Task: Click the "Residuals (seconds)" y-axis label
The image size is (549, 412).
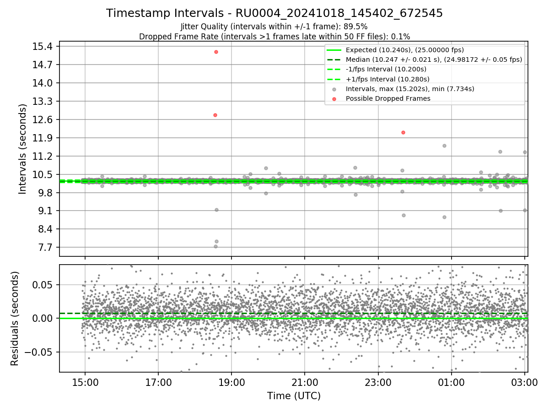Action: 15,318
